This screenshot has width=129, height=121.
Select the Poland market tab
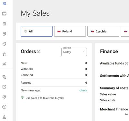point(70,31)
